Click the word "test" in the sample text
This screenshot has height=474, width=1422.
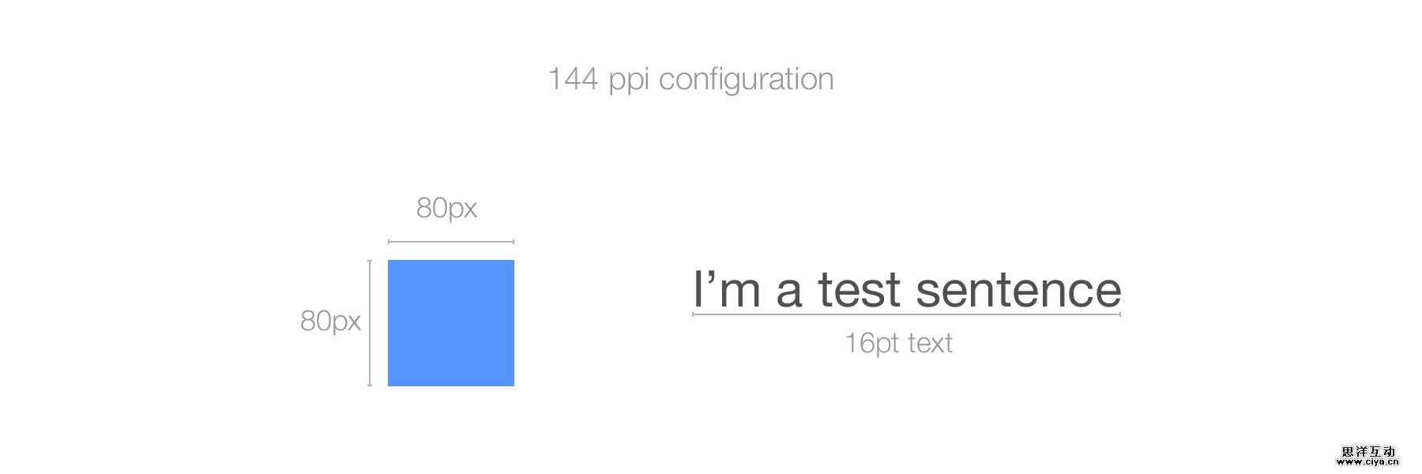tap(859, 290)
